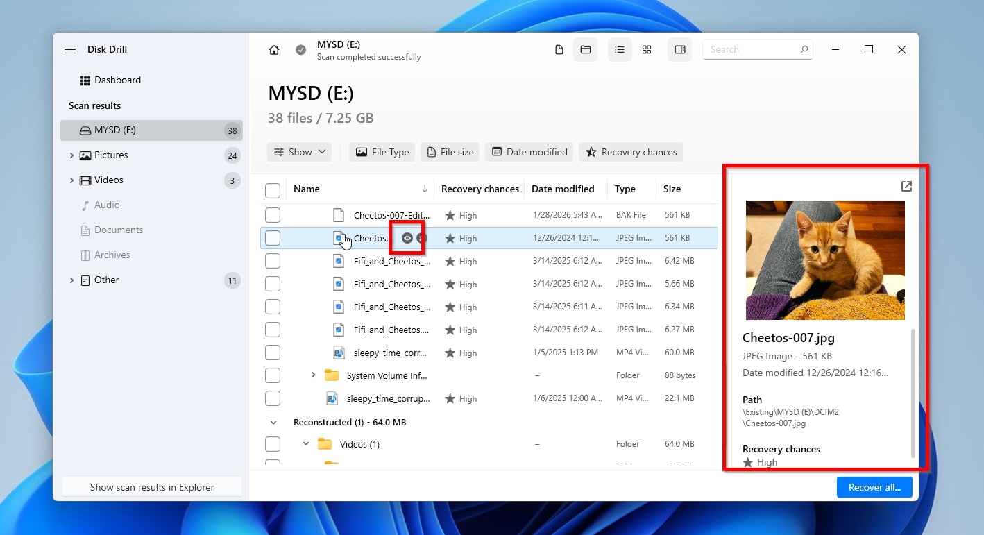
Task: Click the Videos (1) folder icon
Action: point(325,444)
